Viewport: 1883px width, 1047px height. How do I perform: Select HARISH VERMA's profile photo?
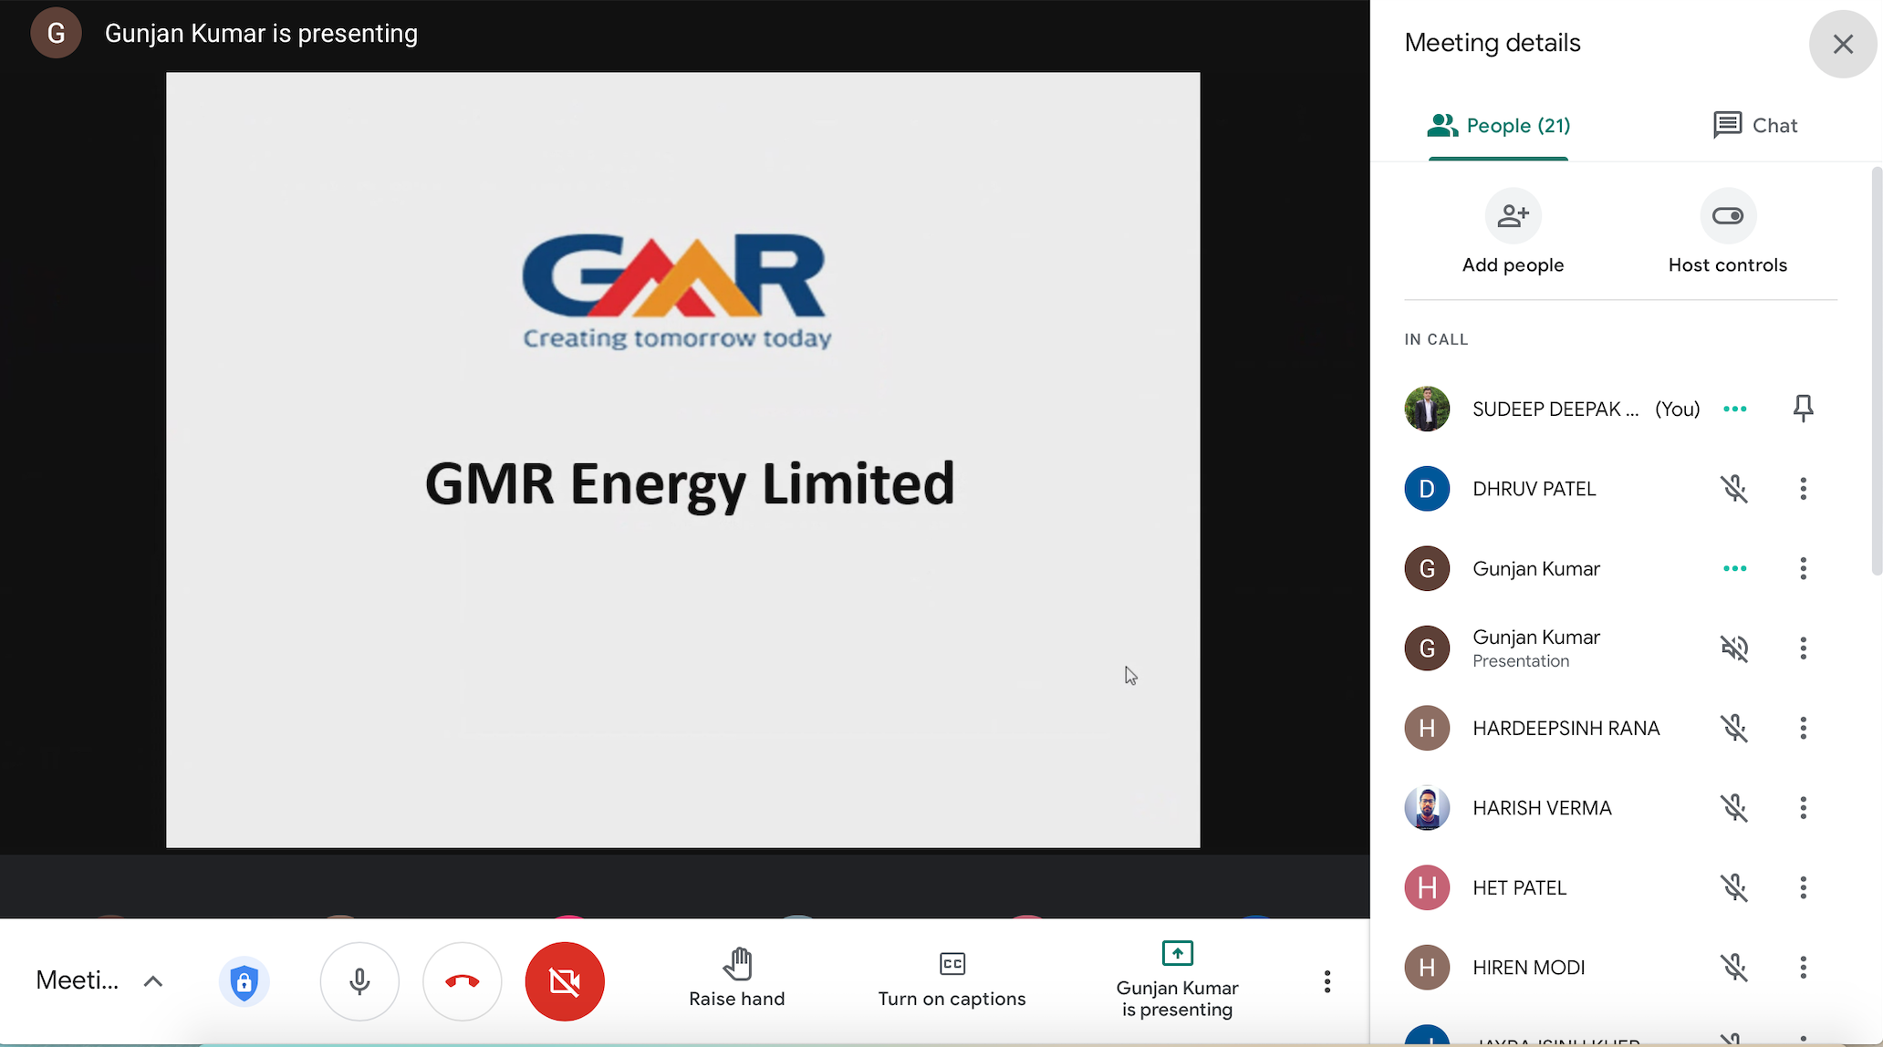[x=1427, y=808]
